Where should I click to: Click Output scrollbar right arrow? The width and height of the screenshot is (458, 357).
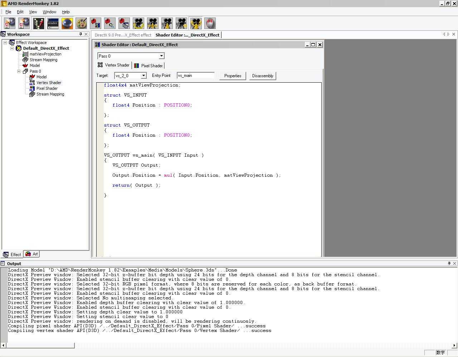(454, 345)
